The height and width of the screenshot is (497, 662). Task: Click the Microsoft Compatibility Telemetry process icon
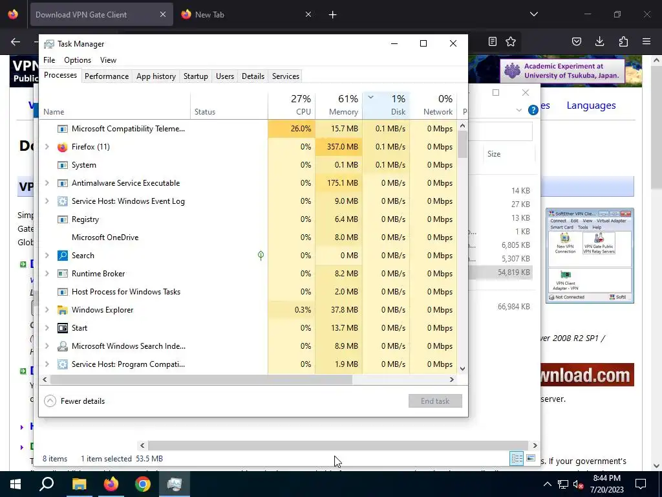pyautogui.click(x=63, y=129)
